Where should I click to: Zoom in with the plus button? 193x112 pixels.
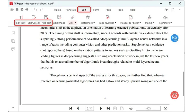pos(165,108)
